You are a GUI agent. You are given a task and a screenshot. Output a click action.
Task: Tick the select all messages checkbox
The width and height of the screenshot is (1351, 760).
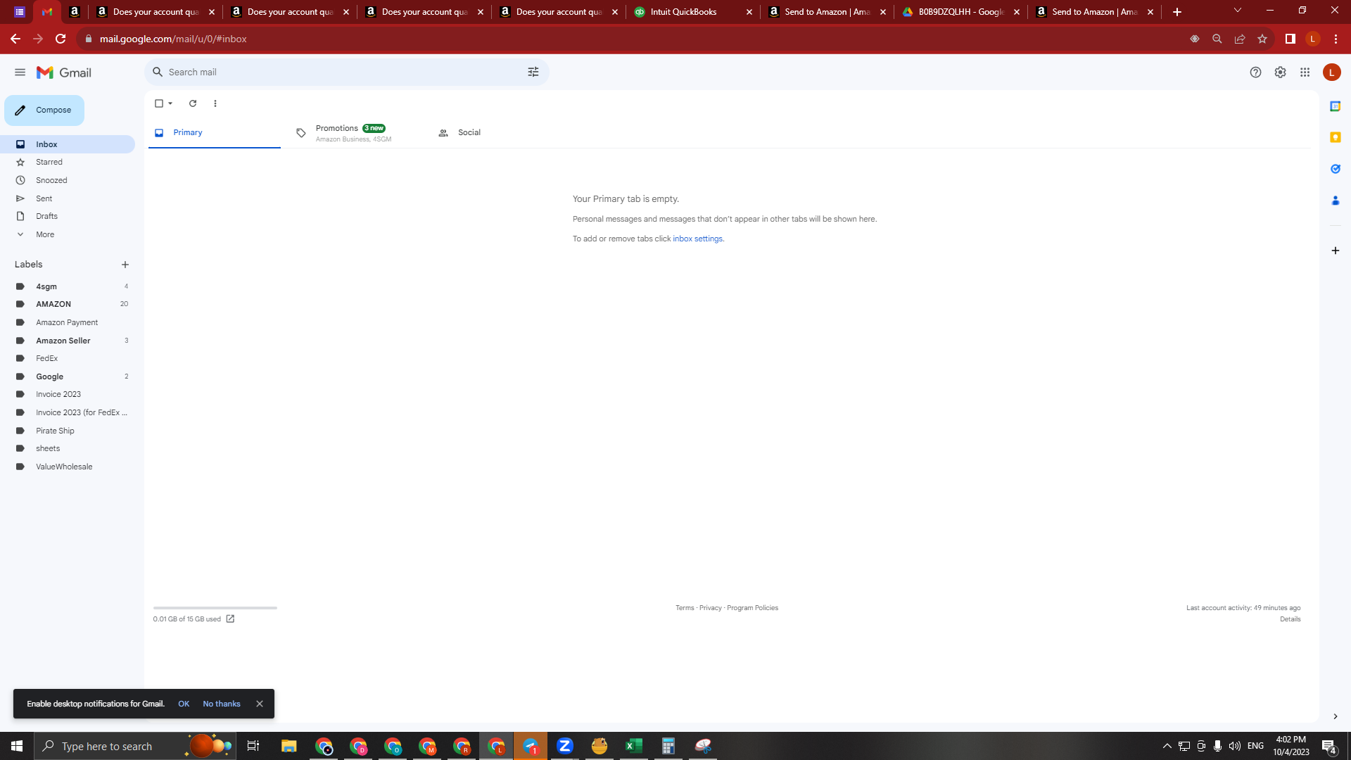pyautogui.click(x=159, y=103)
